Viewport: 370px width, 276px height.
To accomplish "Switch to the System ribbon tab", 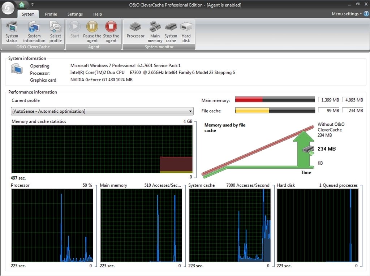I will click(28, 14).
